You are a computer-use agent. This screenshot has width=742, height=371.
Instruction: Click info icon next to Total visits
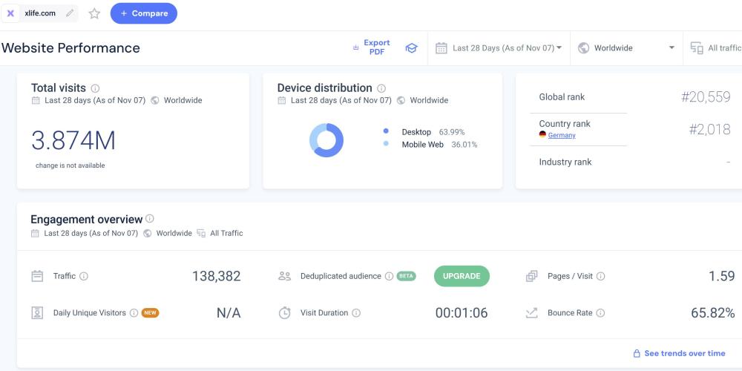tap(95, 88)
